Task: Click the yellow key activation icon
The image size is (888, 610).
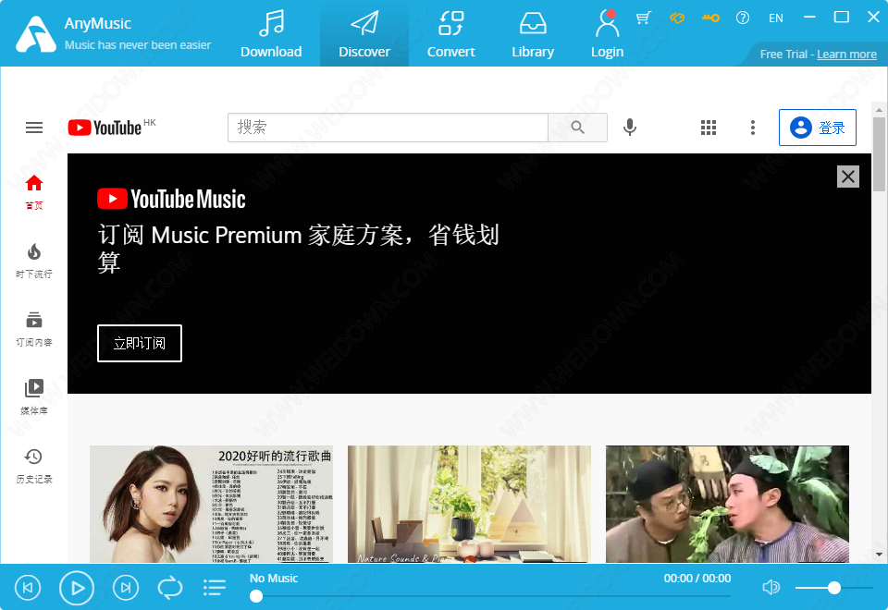Action: tap(710, 18)
